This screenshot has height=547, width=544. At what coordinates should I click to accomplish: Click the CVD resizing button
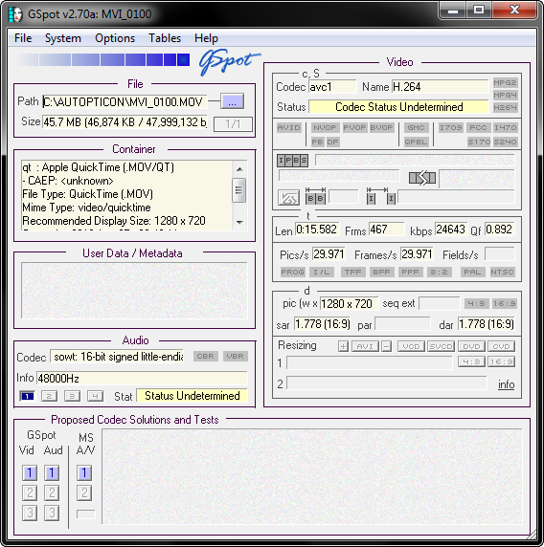(x=501, y=346)
